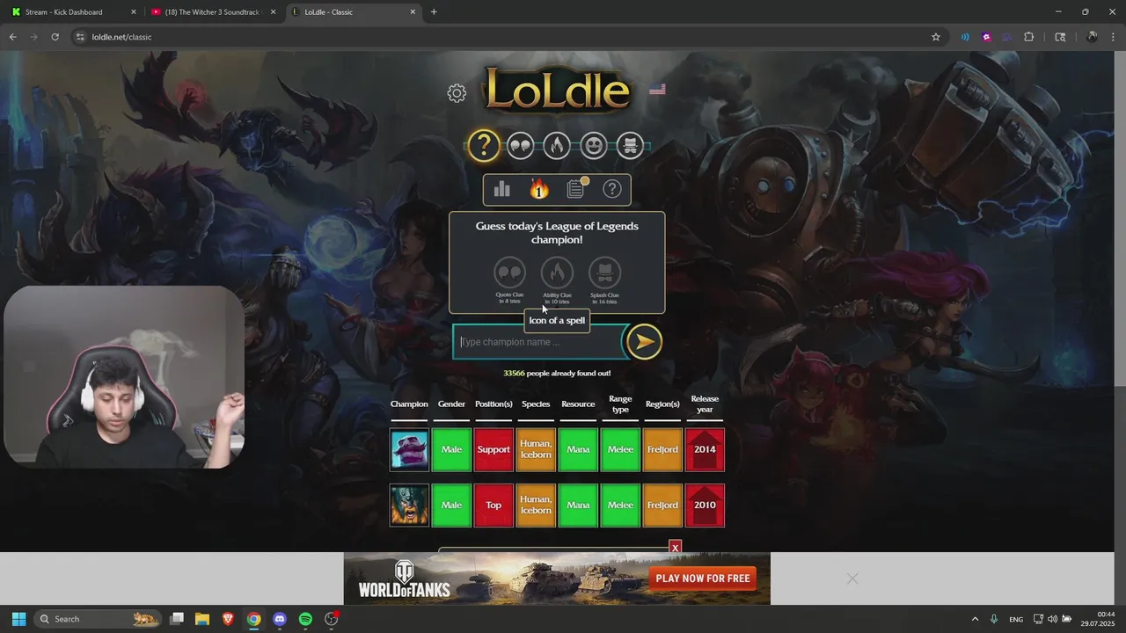Switch to Quote mode icon
The width and height of the screenshot is (1126, 633).
point(520,146)
